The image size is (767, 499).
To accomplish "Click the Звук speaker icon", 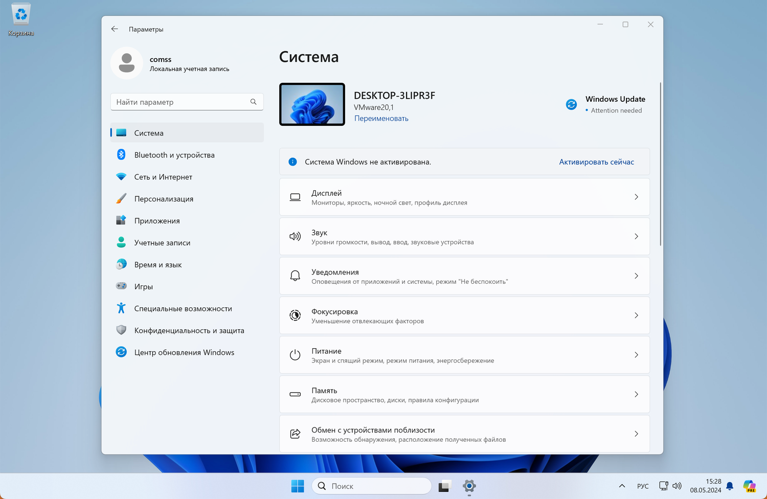I will [295, 237].
